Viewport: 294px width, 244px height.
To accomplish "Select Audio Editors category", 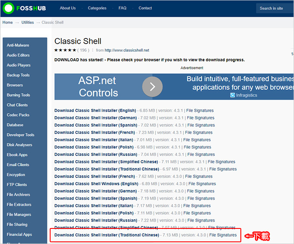I will (18, 55).
